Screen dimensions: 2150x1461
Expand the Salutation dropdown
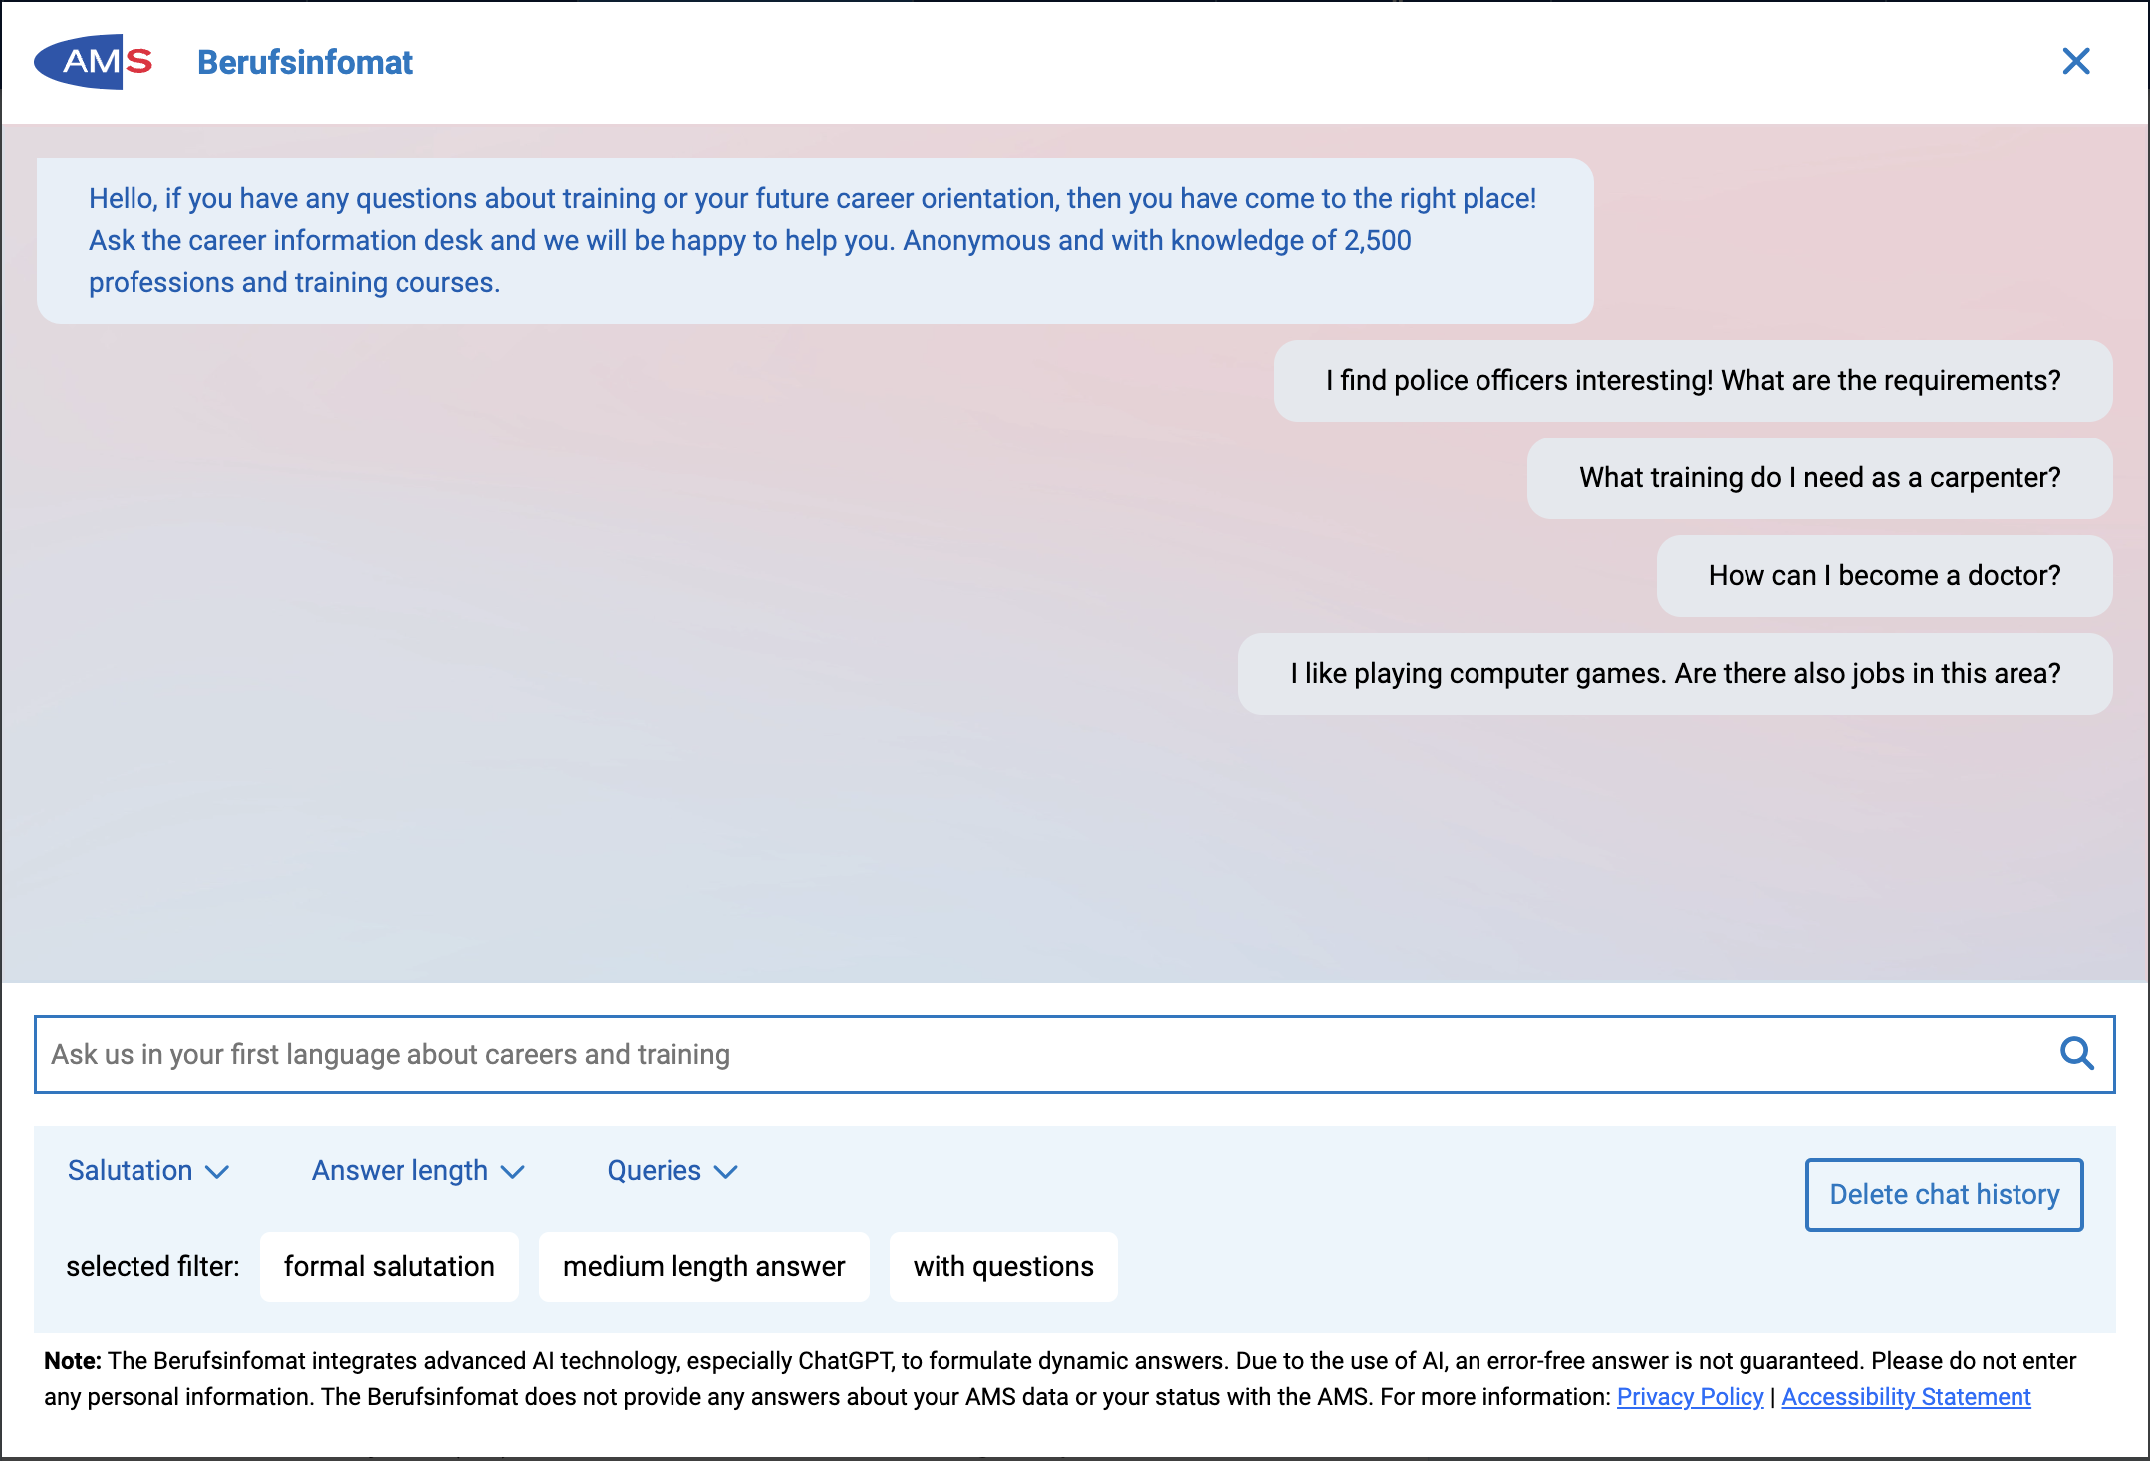point(148,1171)
